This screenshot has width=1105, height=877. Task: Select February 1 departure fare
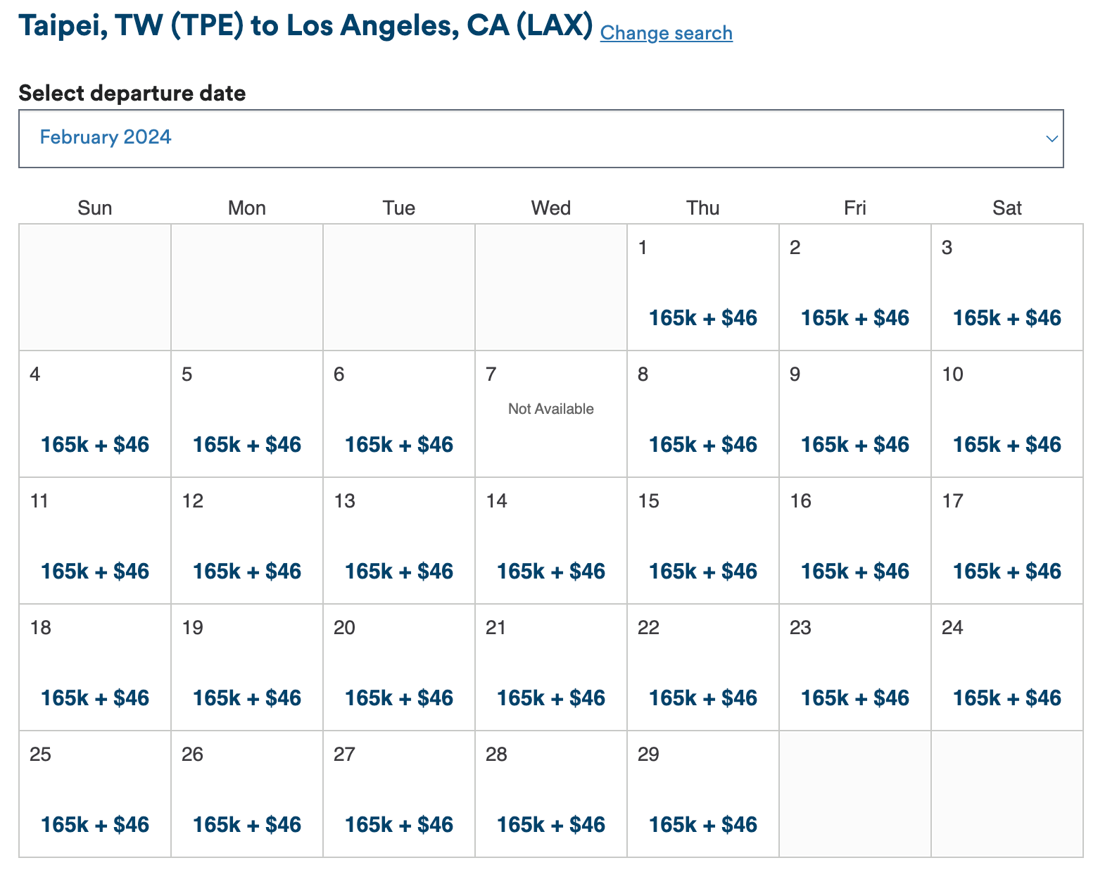tap(702, 317)
